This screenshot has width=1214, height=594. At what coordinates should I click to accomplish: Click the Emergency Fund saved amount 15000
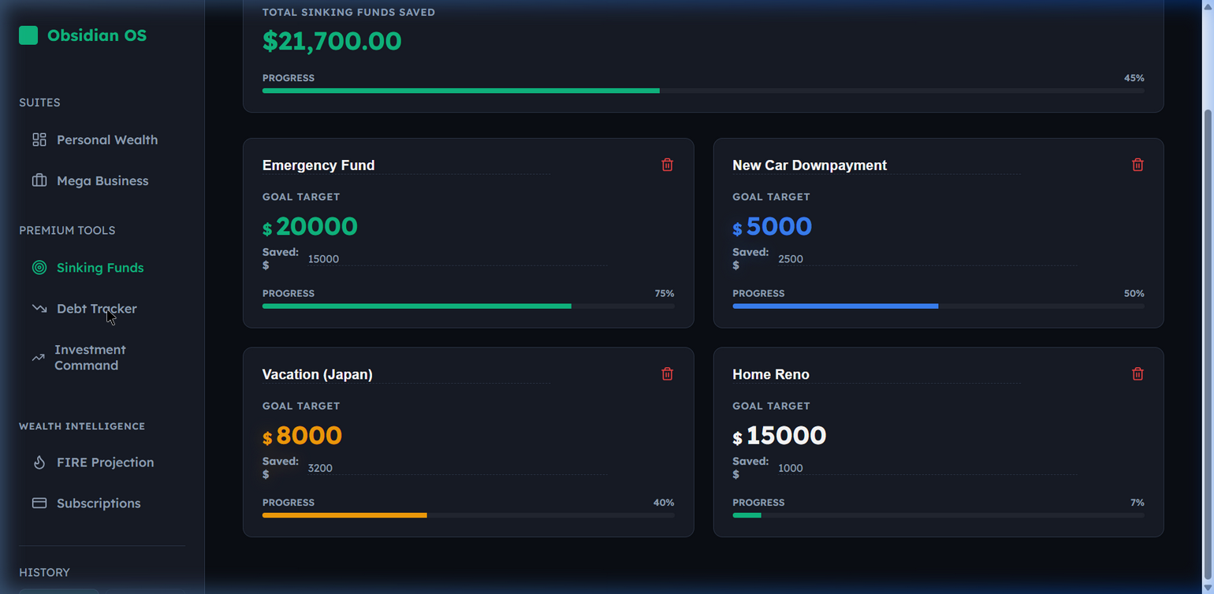pos(457,259)
